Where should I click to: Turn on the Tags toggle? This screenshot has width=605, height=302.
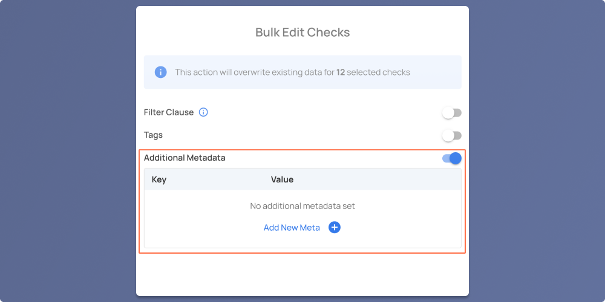(x=451, y=135)
